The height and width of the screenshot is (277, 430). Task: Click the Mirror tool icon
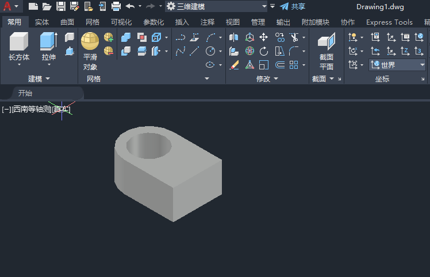[x=234, y=38]
